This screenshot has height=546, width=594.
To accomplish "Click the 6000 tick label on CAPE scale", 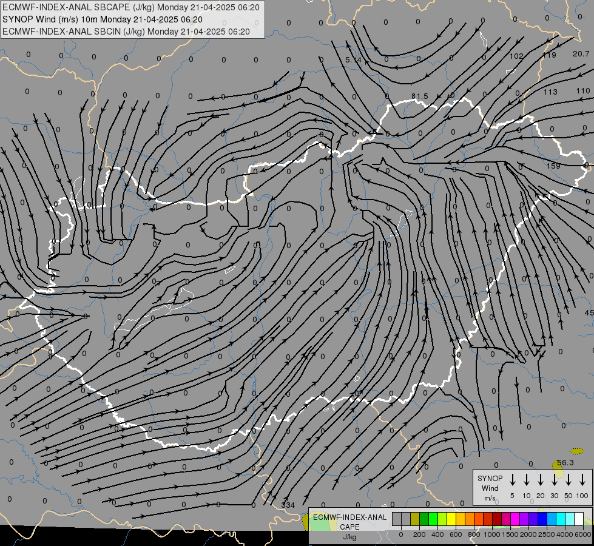I will pos(582,534).
